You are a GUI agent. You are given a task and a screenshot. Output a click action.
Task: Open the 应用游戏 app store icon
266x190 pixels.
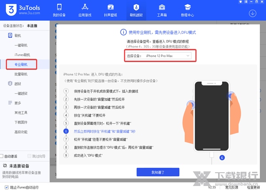click(85, 7)
